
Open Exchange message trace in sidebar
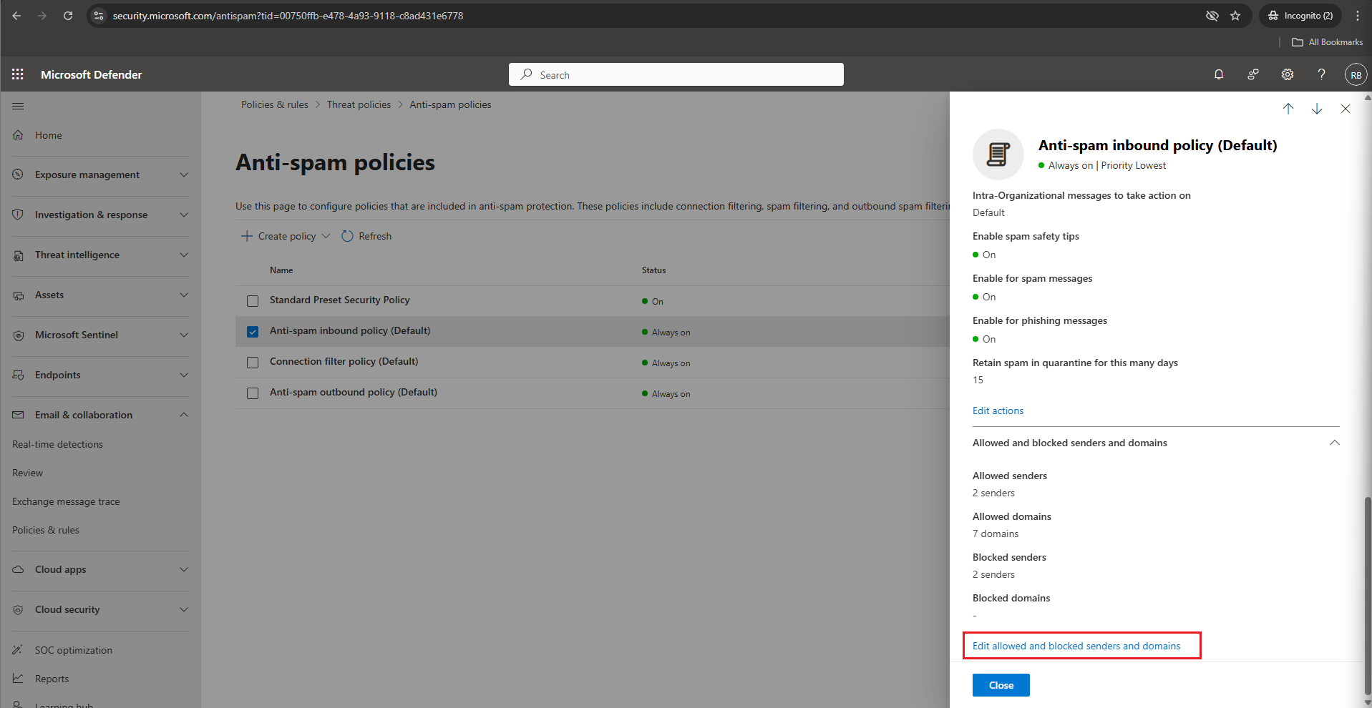pos(66,501)
